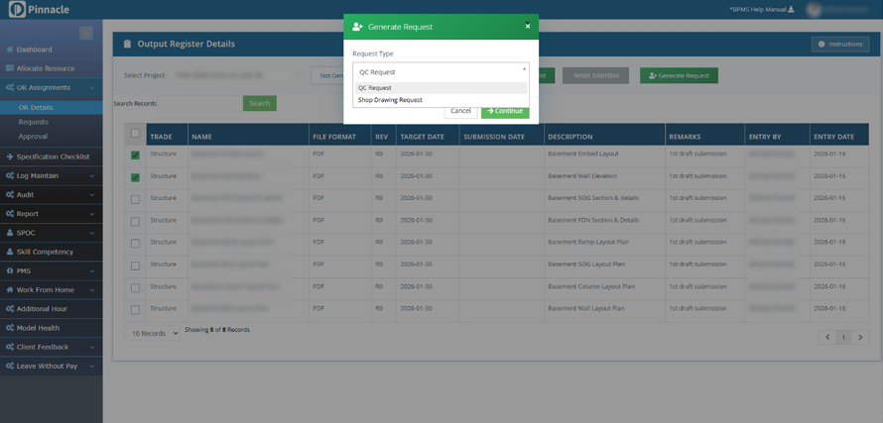This screenshot has height=423, width=883.
Task: Select QC Request option in list
Action: pyautogui.click(x=441, y=88)
